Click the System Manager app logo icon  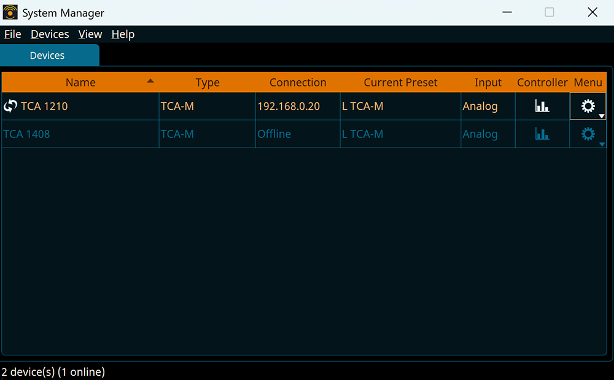point(10,12)
